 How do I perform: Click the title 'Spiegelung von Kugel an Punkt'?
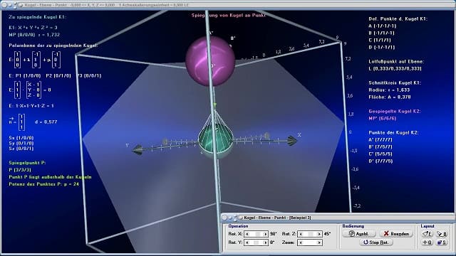(229, 15)
